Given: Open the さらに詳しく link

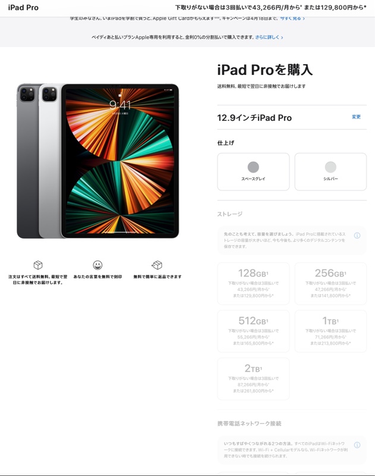Looking at the screenshot, I should click(x=269, y=37).
